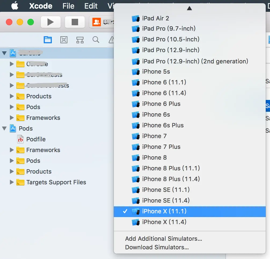This screenshot has height=259, width=270.
Task: Collapse the top blurred project disclosure triangle
Action: (4, 53)
